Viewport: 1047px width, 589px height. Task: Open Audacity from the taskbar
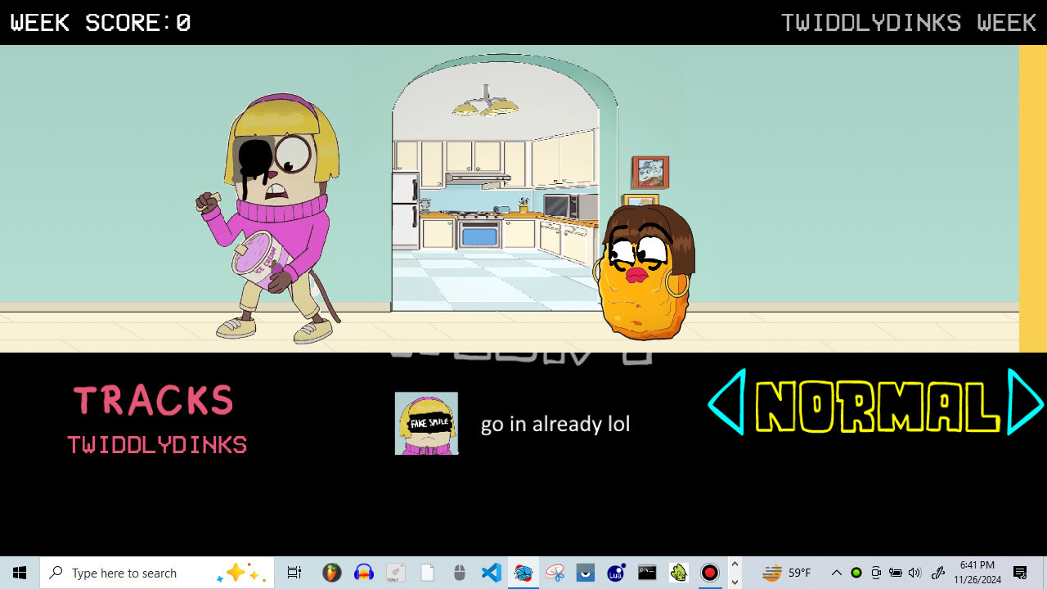364,573
